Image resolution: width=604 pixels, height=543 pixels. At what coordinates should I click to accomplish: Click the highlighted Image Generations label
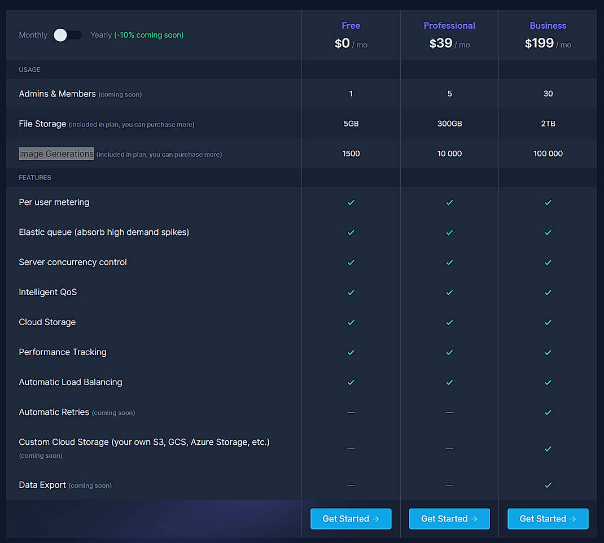coord(56,154)
